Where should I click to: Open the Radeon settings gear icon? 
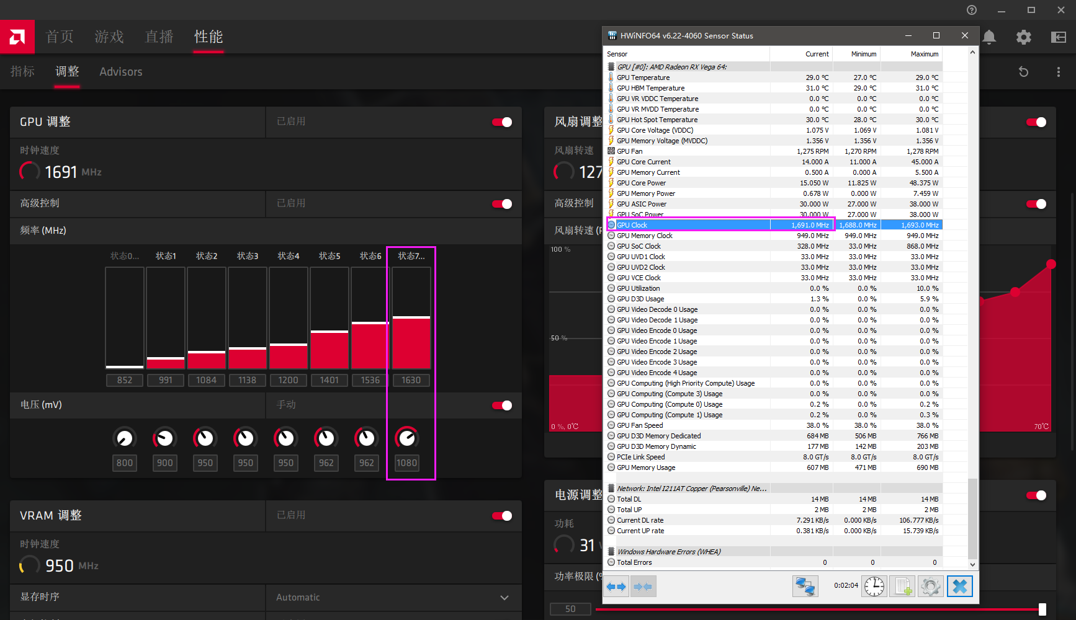[1023, 37]
